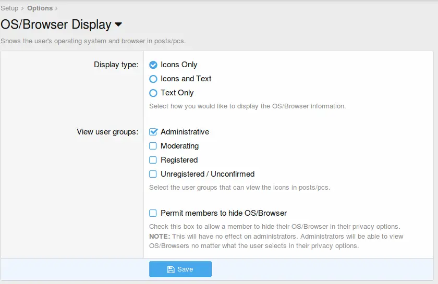The image size is (438, 284).
Task: Click the 'Display type:' field label
Action: click(116, 65)
